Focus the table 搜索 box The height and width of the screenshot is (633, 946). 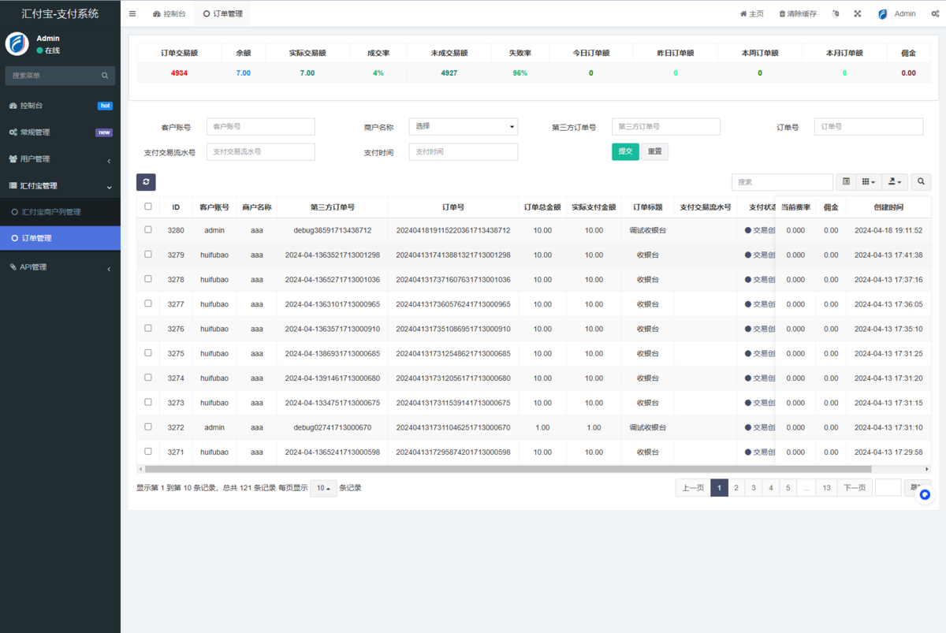click(782, 182)
